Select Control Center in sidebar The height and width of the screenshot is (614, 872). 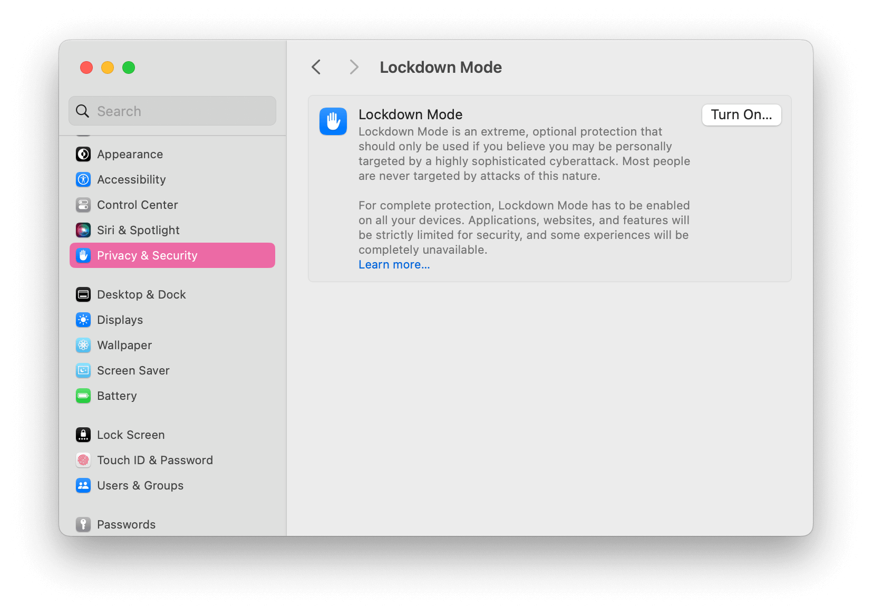point(138,205)
